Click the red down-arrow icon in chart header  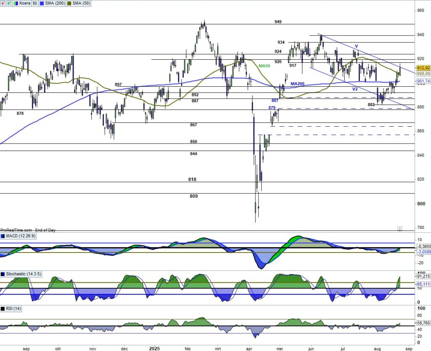click(x=2, y=3)
